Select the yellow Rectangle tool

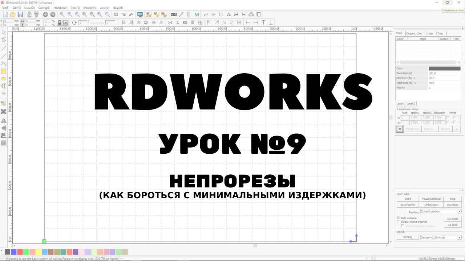click(x=4, y=71)
